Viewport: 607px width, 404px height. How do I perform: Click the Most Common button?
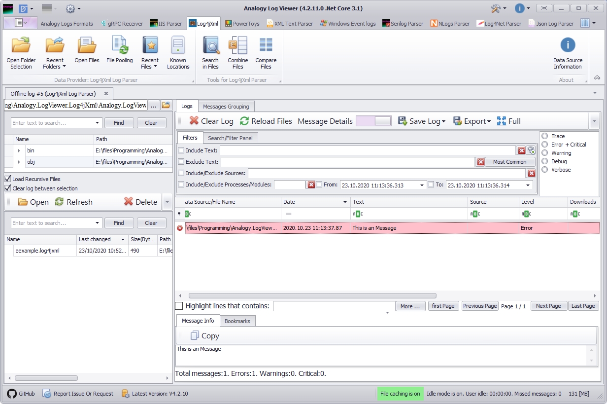coord(510,162)
